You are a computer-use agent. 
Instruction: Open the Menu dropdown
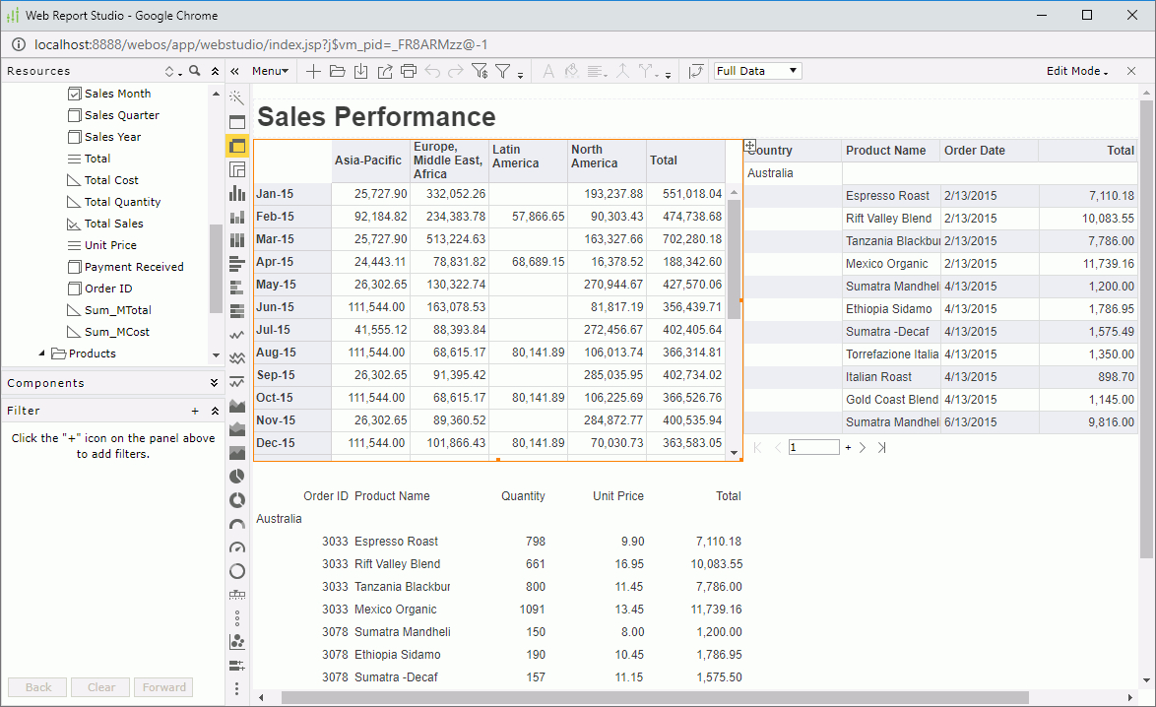270,70
